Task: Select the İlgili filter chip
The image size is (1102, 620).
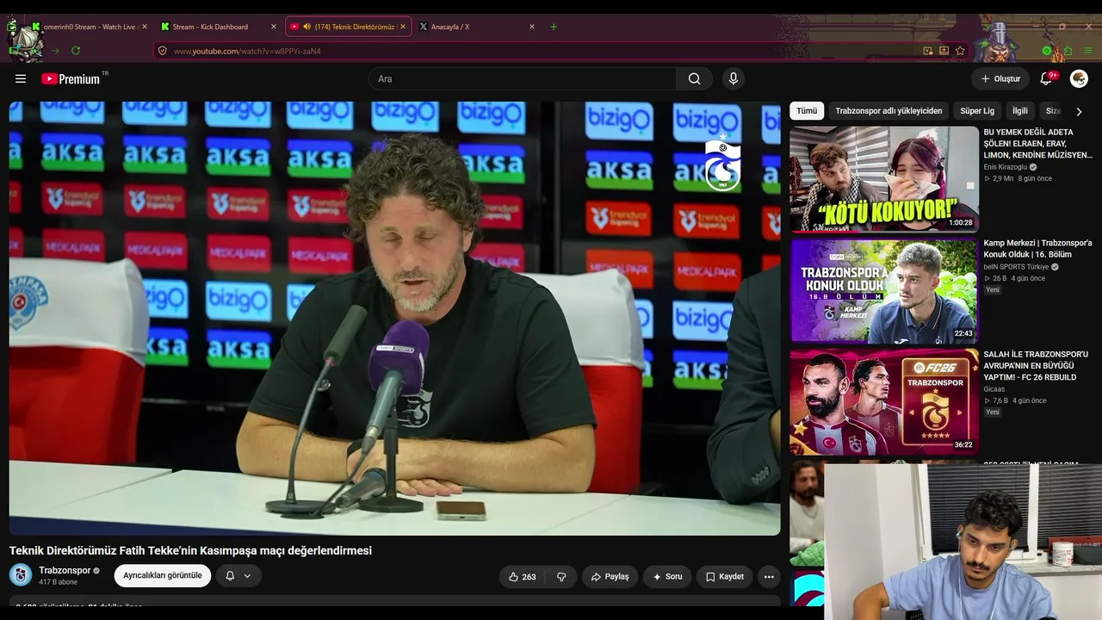Action: coord(1020,111)
